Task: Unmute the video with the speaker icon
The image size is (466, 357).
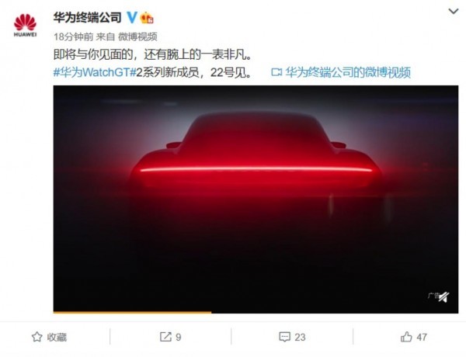Action: 443,296
